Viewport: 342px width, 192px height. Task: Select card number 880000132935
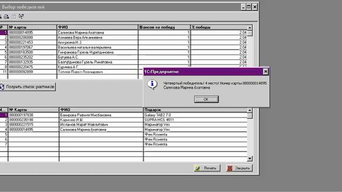tap(32, 62)
